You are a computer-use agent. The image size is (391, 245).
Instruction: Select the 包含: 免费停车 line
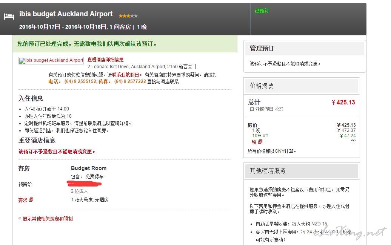pyautogui.click(x=87, y=176)
